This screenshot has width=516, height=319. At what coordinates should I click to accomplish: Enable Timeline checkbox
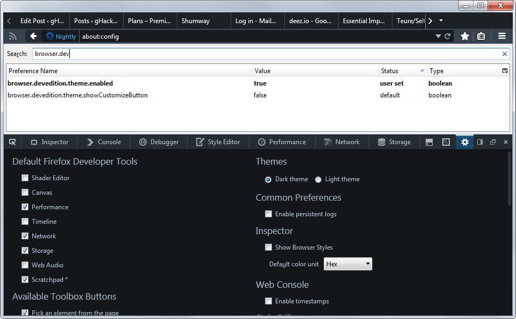(25, 222)
